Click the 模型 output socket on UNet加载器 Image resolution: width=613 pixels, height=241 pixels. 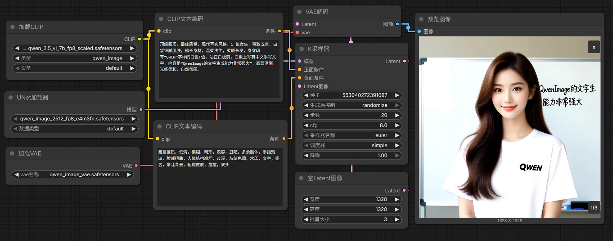click(x=141, y=110)
